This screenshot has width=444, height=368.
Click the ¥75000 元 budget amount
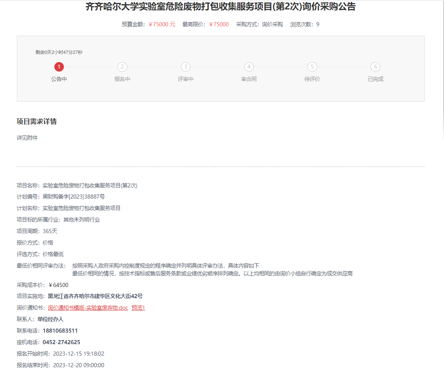(x=162, y=24)
